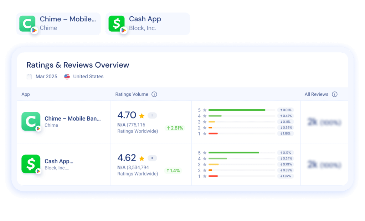Viewport: 365px width, 221px height.
Task: Click the Chime – Mobile Ban... app name
Action: [73, 119]
